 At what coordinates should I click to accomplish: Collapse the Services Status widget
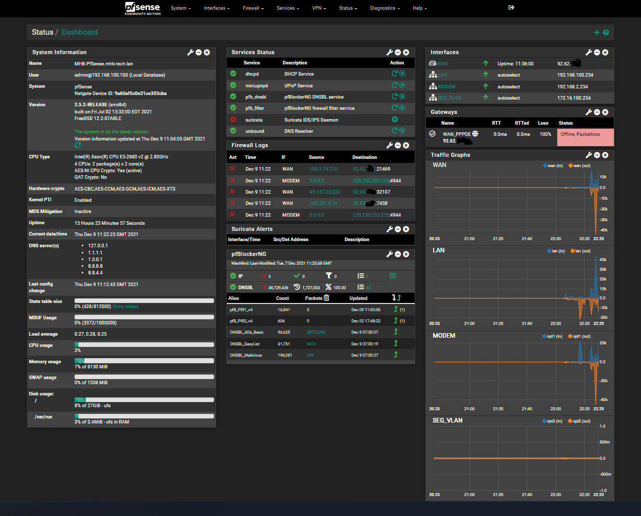click(398, 52)
